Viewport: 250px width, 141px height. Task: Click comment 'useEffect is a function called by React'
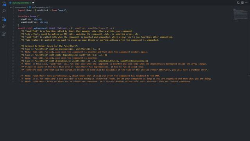pos(77,31)
